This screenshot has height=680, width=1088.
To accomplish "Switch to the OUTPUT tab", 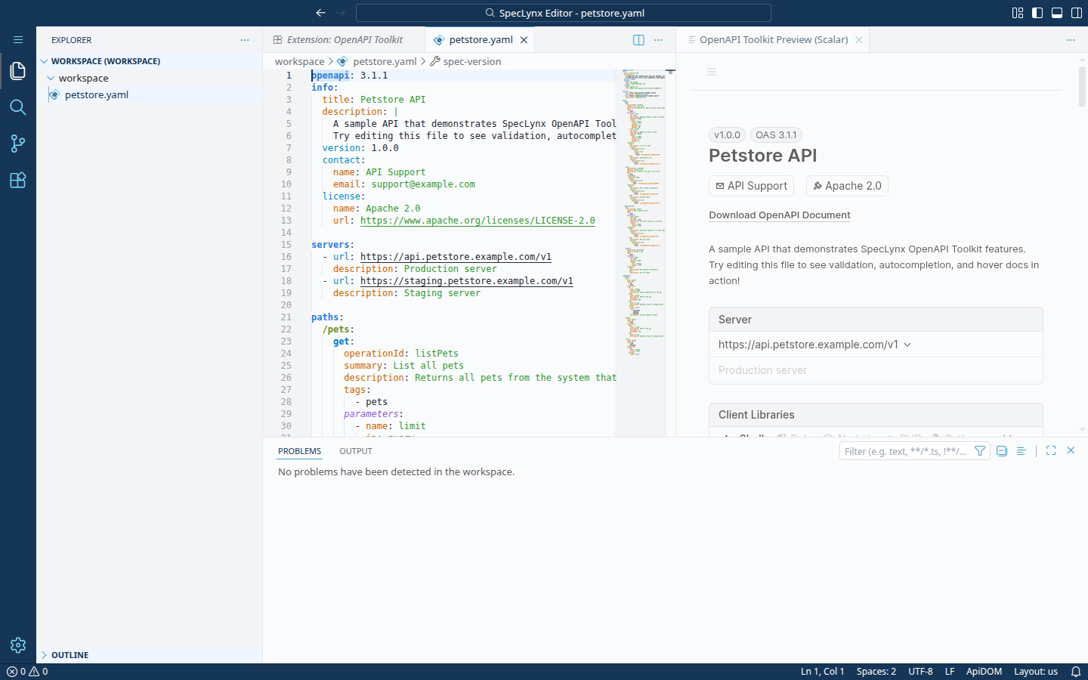I will [355, 451].
